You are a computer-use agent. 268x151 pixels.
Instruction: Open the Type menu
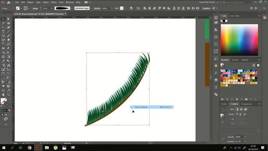click(x=38, y=3)
